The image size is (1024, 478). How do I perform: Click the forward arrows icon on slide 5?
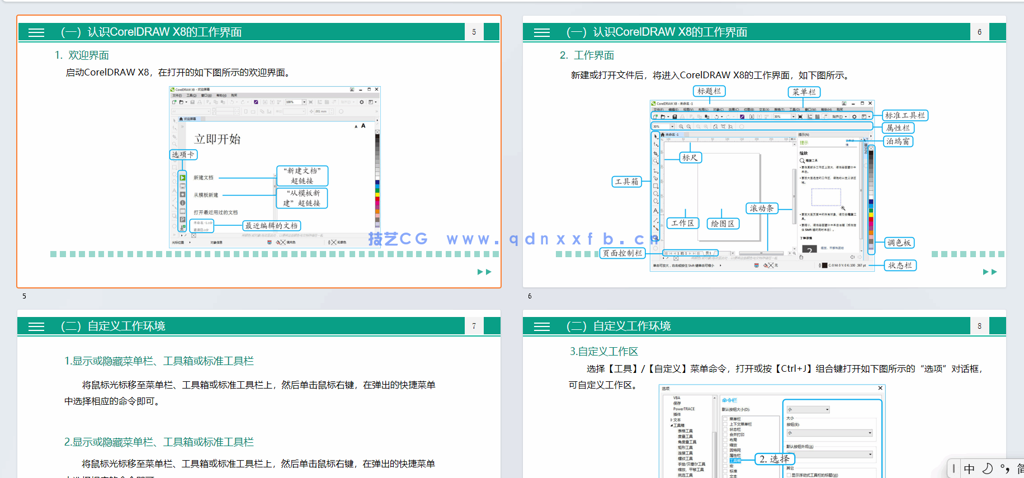(484, 272)
